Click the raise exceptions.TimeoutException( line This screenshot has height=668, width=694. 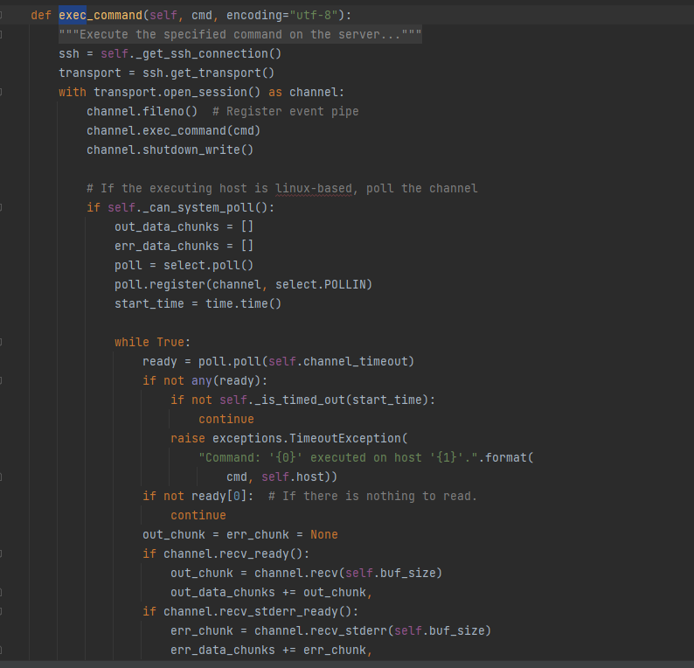289,439
